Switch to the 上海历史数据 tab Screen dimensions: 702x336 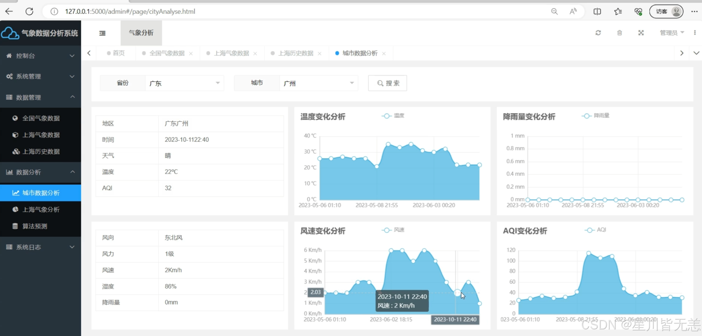295,53
